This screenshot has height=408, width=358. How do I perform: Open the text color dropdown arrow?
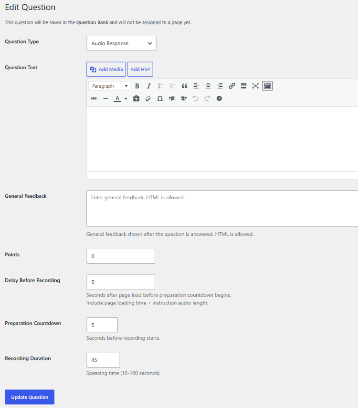click(x=126, y=99)
